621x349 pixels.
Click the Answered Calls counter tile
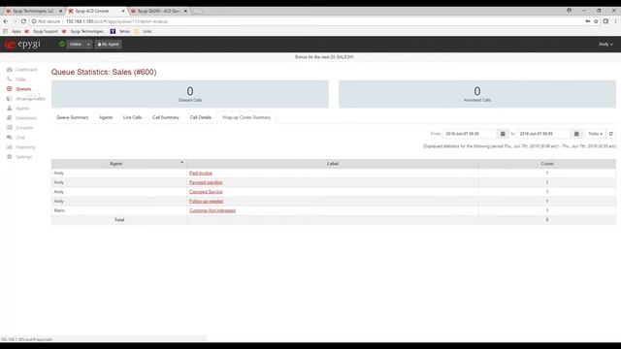coord(477,94)
